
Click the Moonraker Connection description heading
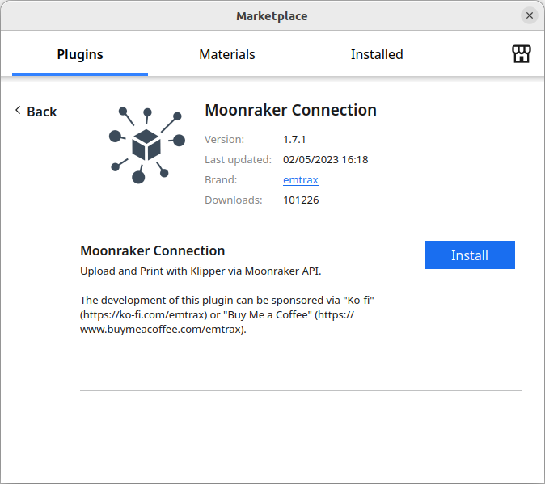pyautogui.click(x=153, y=250)
